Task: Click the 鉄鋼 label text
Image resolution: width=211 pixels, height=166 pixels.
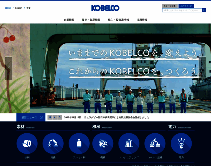Action: tap(27, 157)
